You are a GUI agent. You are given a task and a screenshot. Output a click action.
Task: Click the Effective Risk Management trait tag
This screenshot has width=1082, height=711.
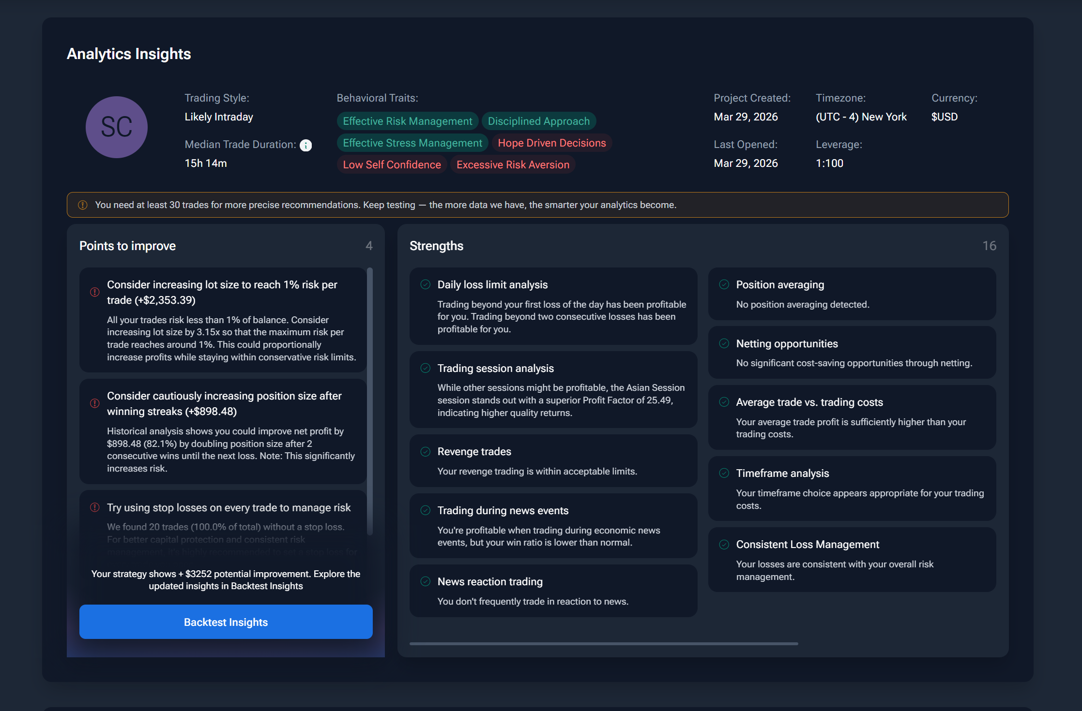(408, 121)
